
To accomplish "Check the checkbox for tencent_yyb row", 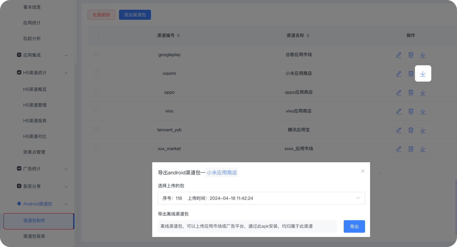I will point(96,129).
